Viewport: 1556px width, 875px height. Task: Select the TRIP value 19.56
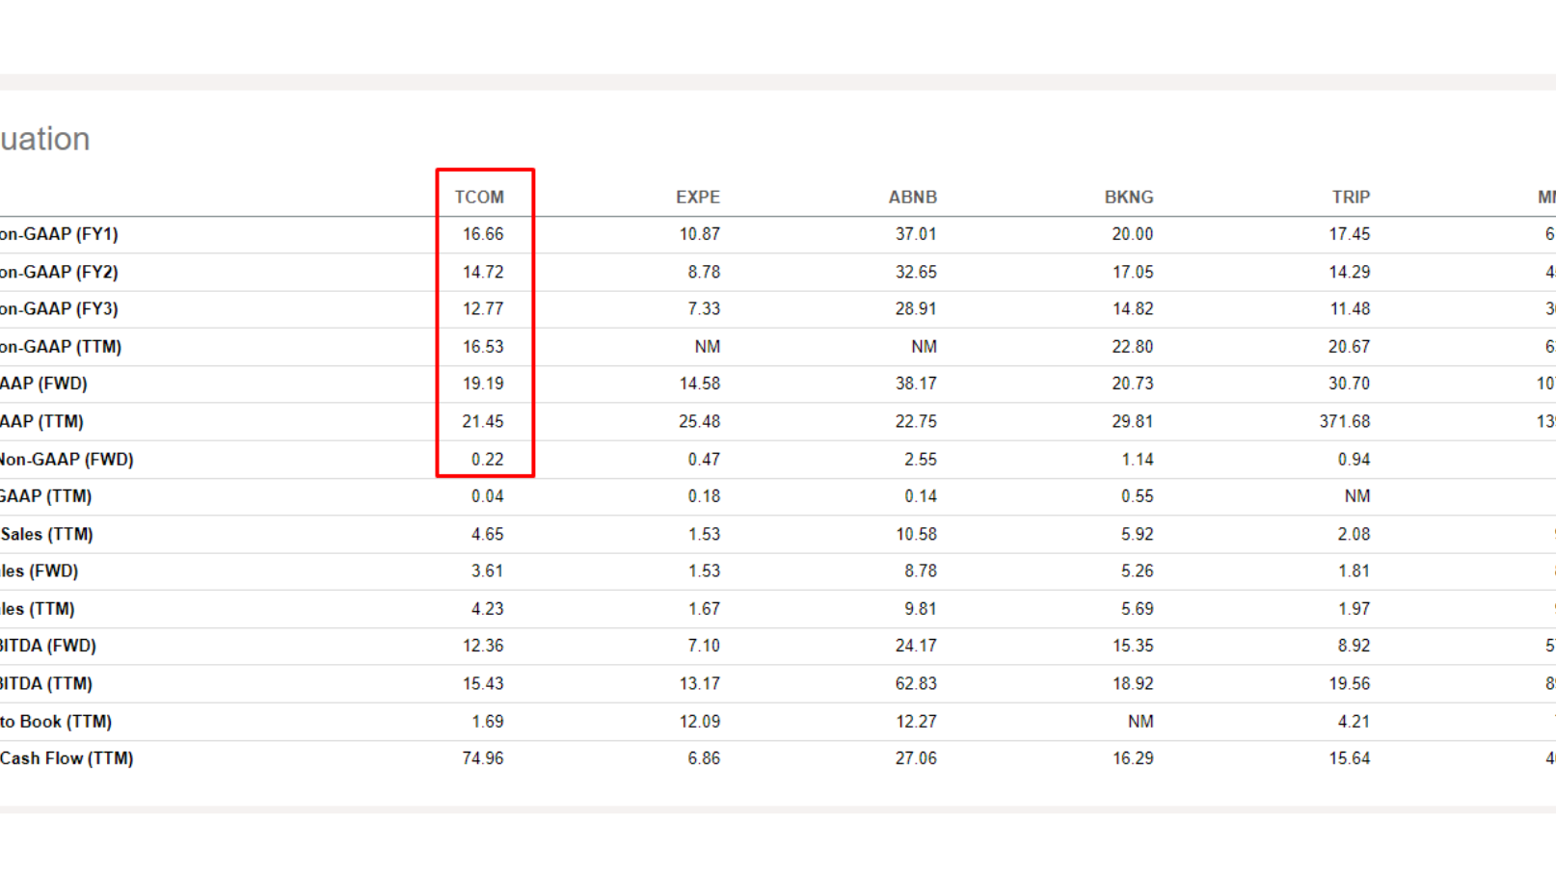point(1350,683)
